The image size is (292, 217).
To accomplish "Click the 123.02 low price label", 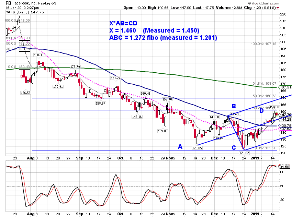I will [x=244, y=153].
